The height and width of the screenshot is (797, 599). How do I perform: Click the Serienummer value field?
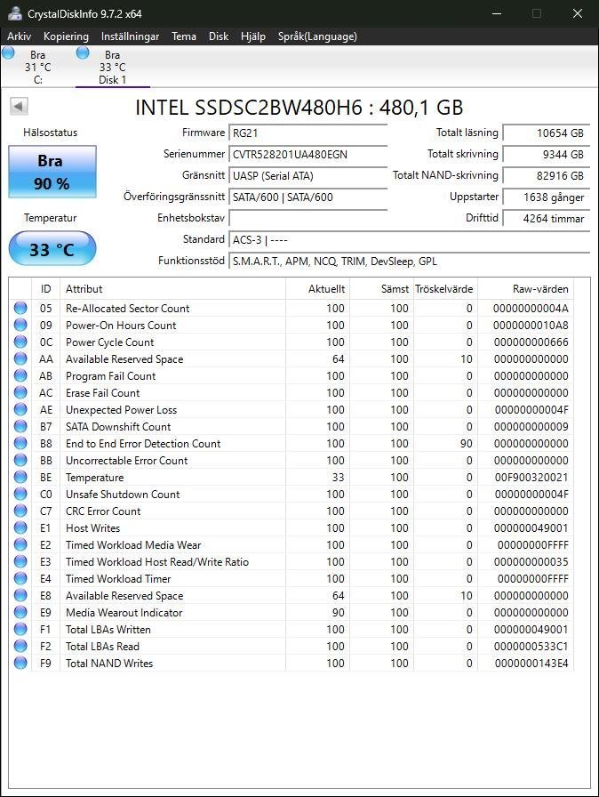point(307,154)
